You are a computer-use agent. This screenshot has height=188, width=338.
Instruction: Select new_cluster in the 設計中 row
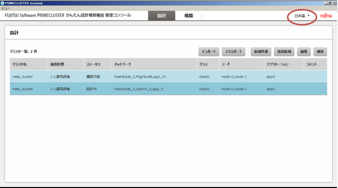point(23,89)
